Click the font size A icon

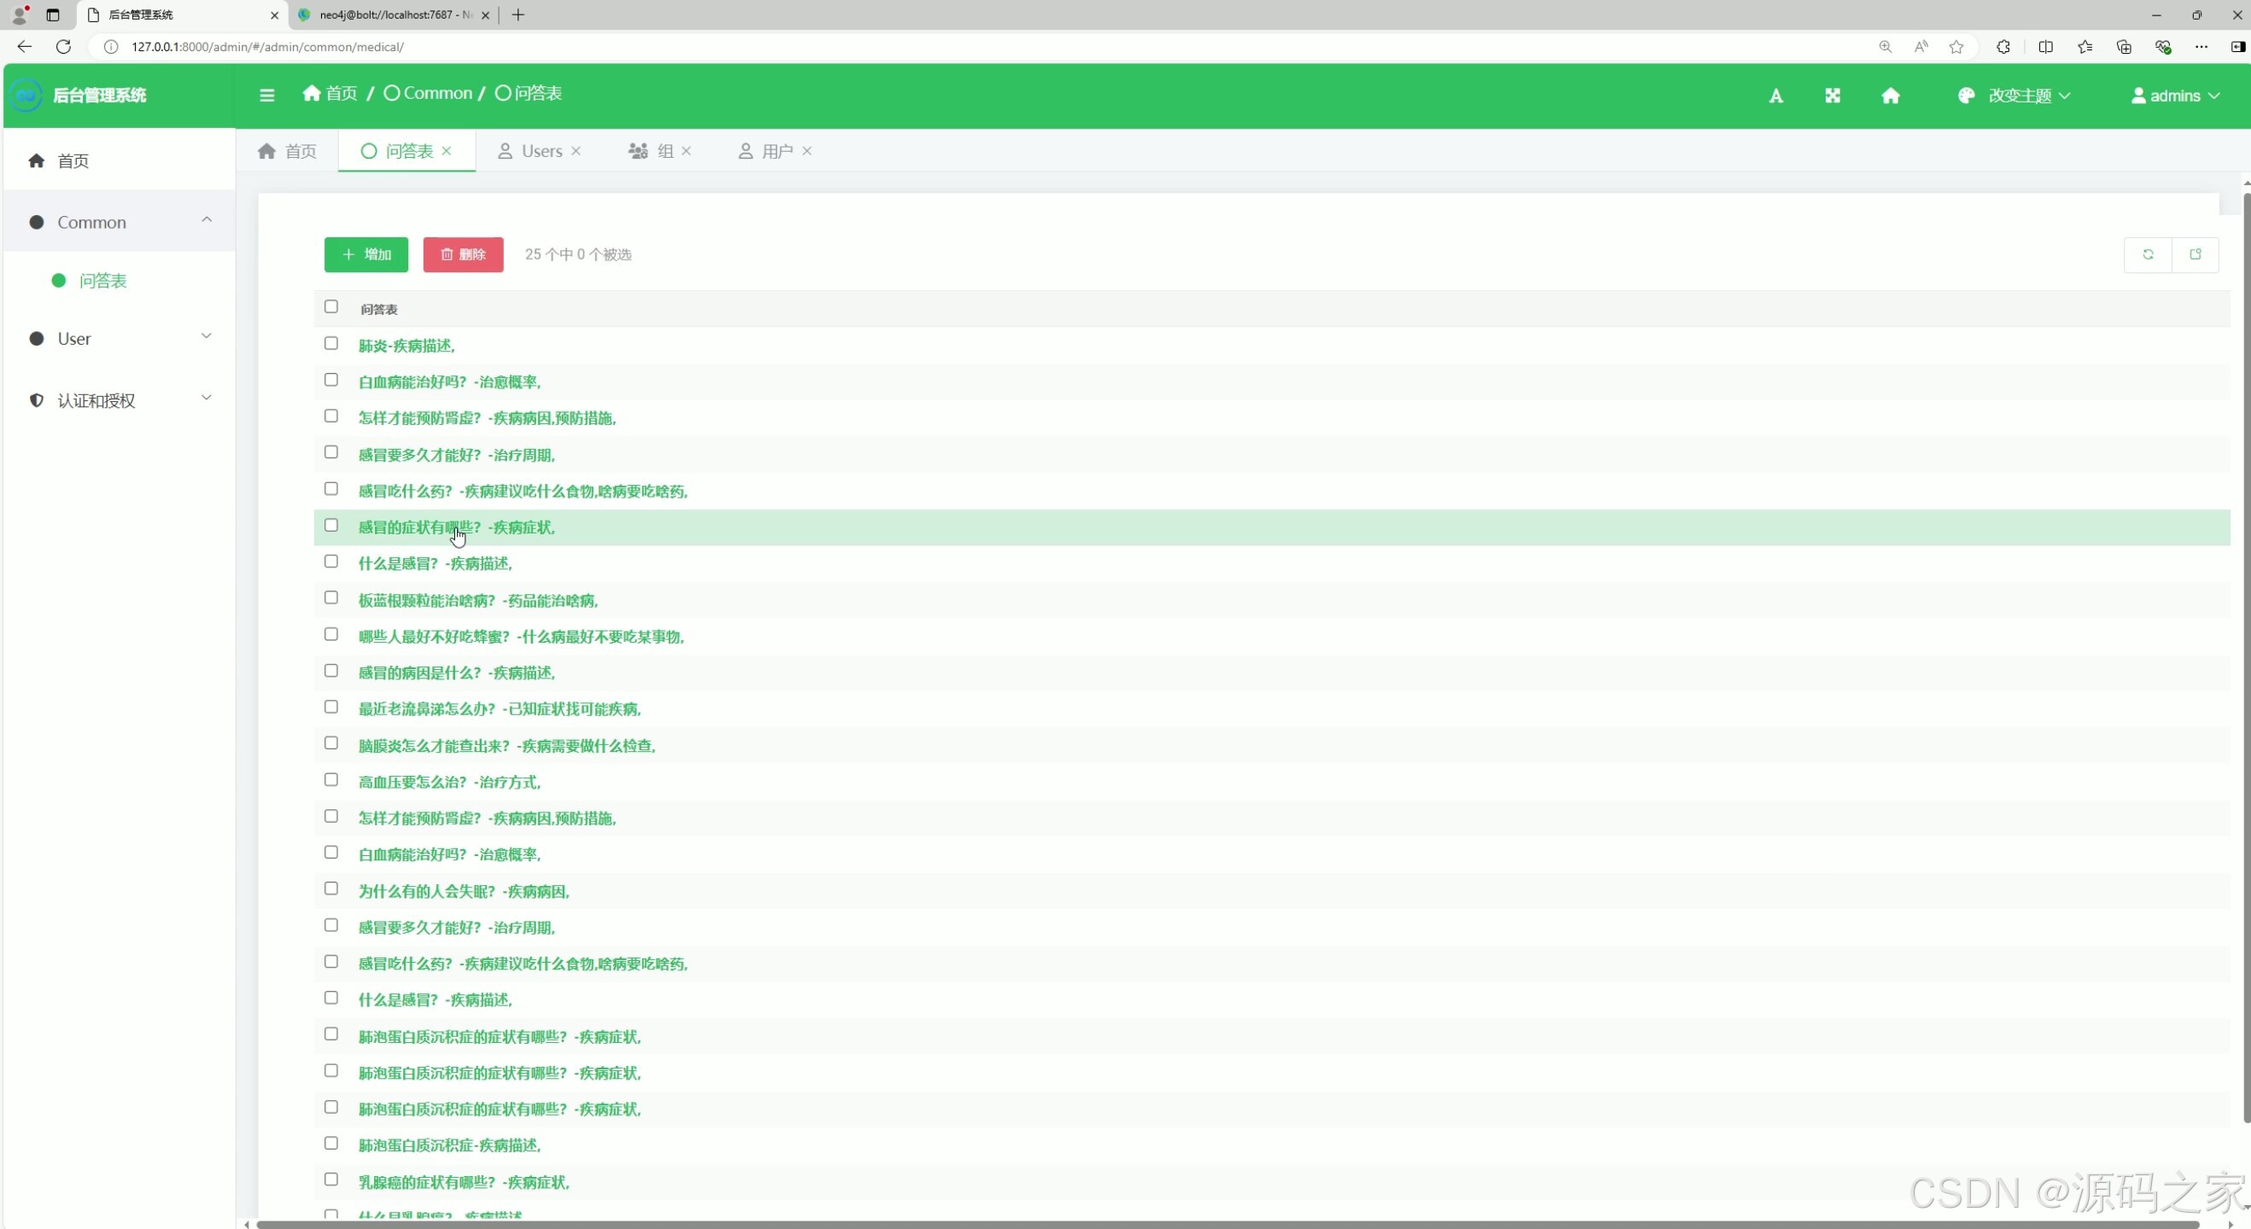[1775, 96]
